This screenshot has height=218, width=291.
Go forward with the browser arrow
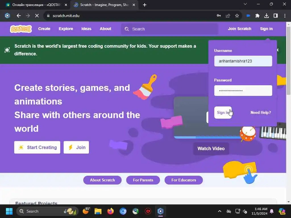(28, 16)
